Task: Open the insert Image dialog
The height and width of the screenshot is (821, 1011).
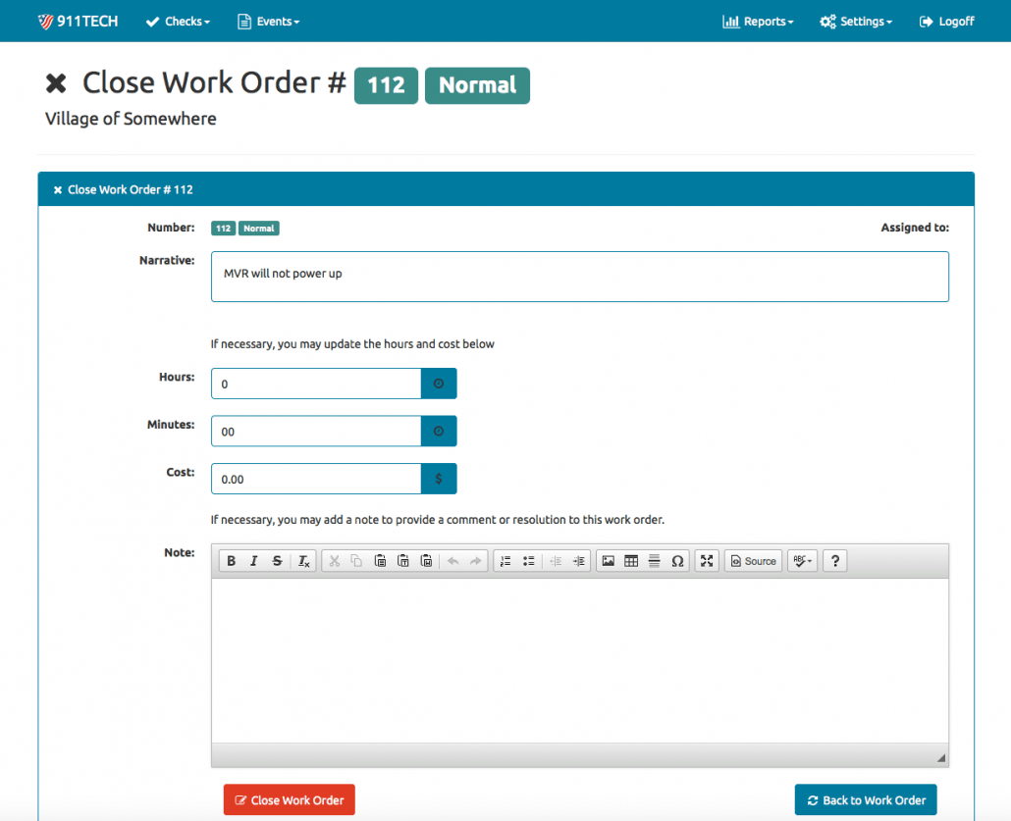Action: tap(608, 560)
